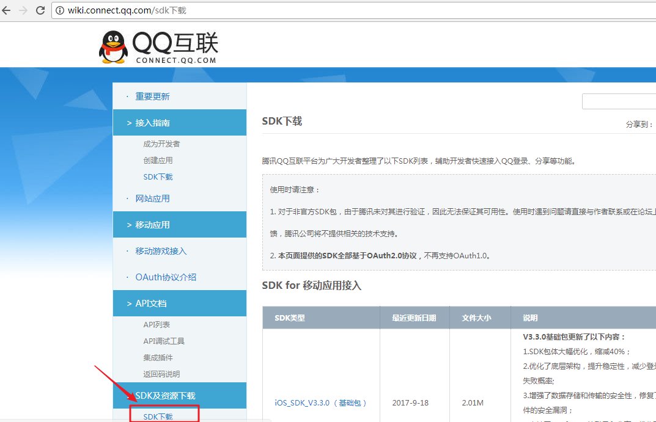
Task: Click the site info icon in address bar
Action: pos(60,10)
